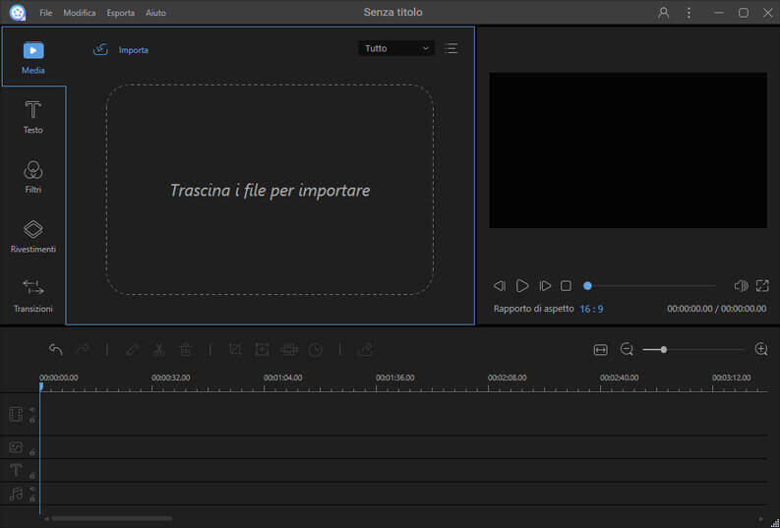Click the preview progress slider handle

tap(587, 286)
